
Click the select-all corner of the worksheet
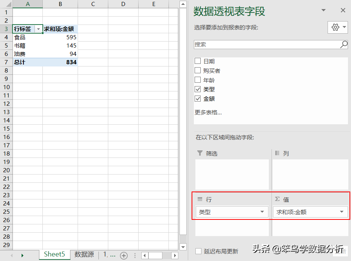pyautogui.click(x=6, y=4)
